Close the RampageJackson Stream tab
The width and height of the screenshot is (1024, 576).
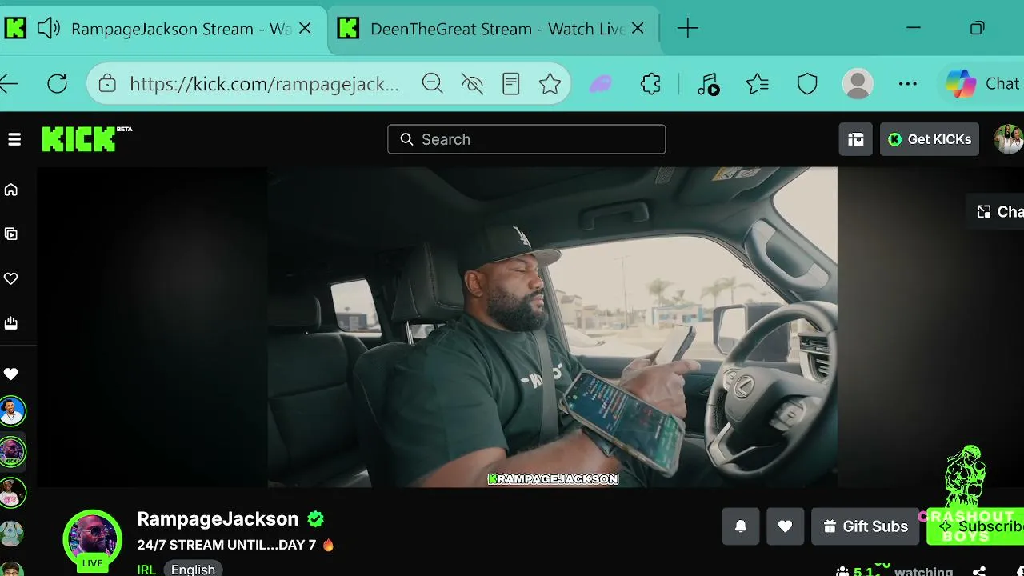pos(305,29)
